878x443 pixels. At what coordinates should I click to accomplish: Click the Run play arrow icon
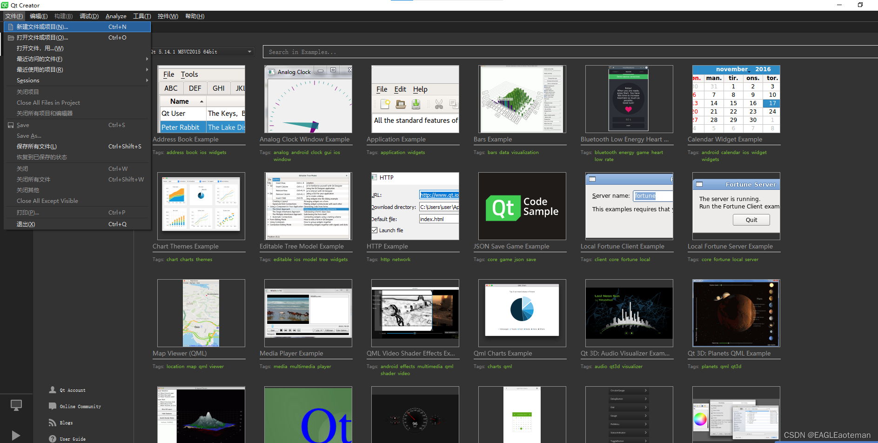pyautogui.click(x=16, y=436)
